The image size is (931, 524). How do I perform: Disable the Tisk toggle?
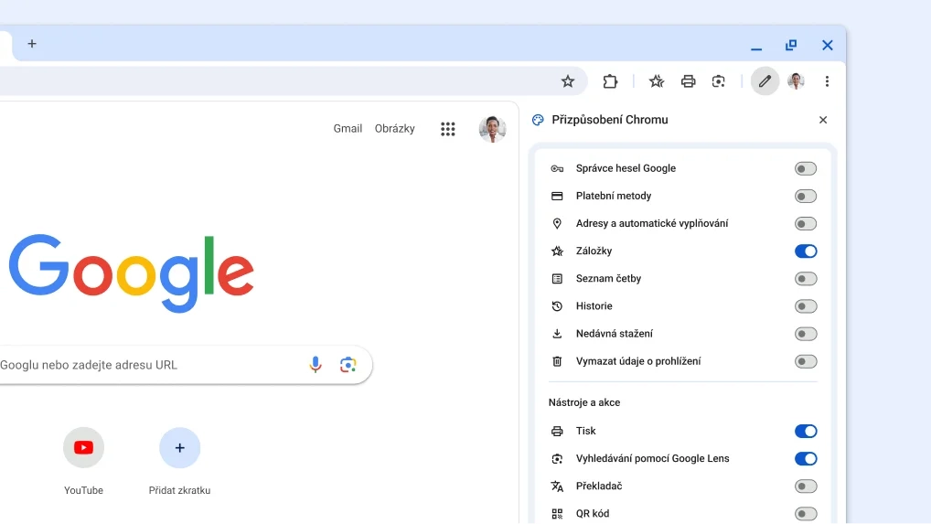tap(805, 431)
